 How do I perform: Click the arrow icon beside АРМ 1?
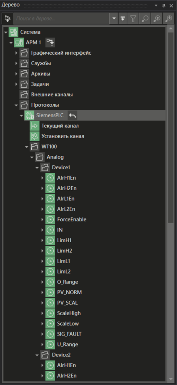(50, 43)
